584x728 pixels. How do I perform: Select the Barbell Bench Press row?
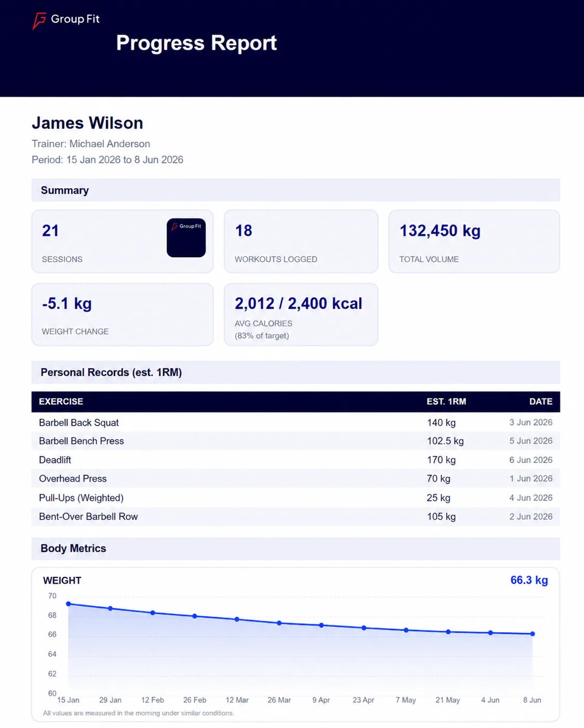(x=295, y=441)
